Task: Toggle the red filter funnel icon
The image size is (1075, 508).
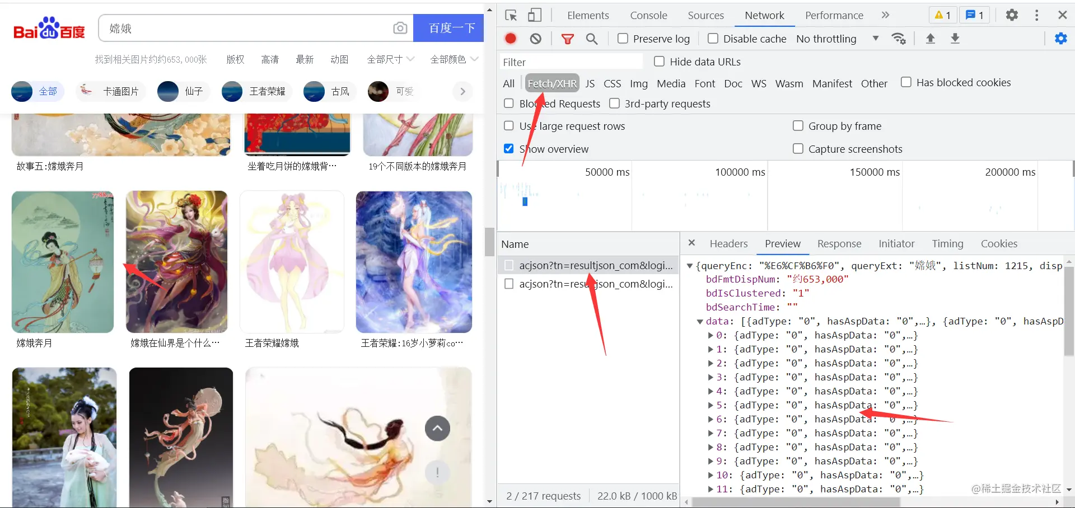Action: point(567,39)
